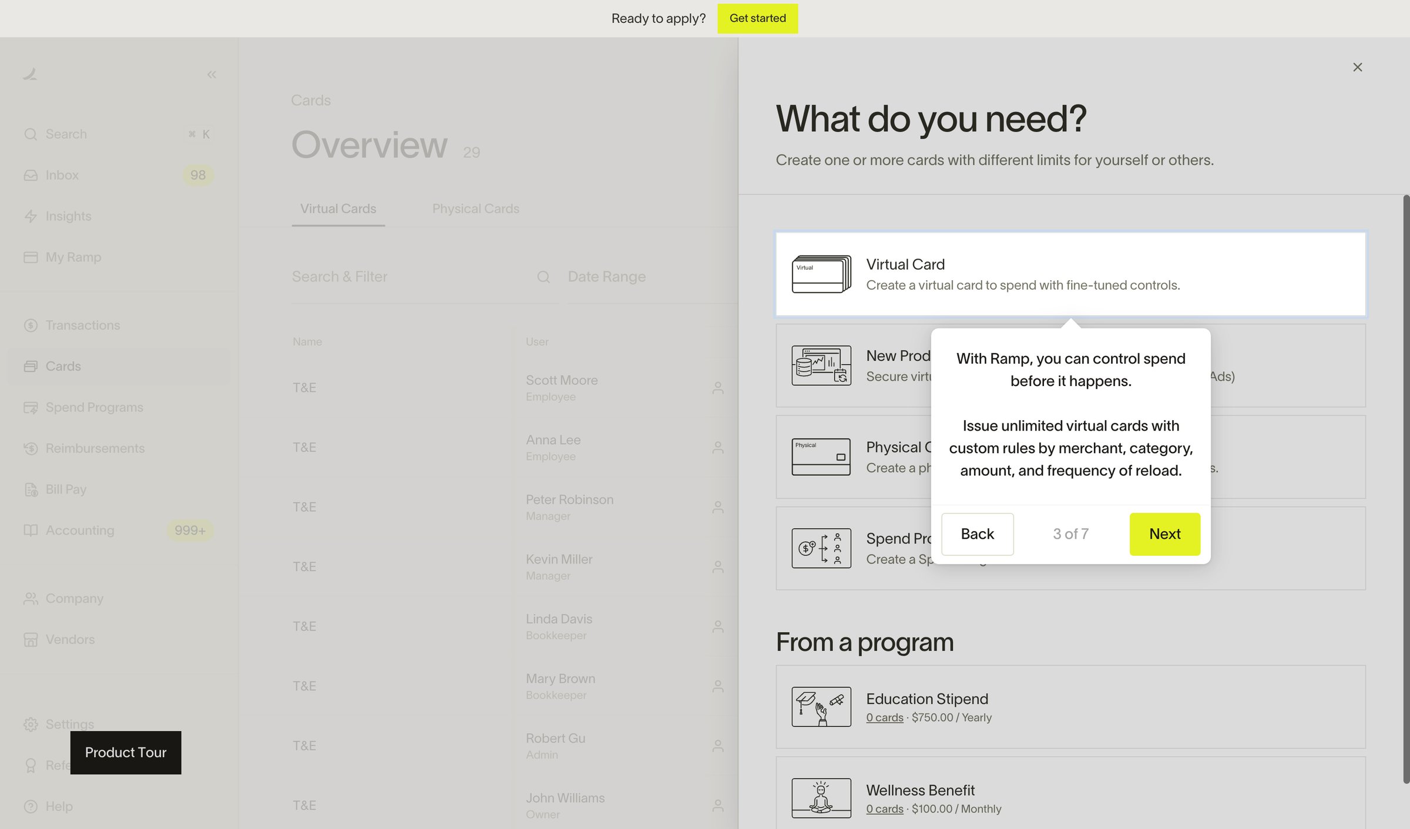Open the 0 cards link under Wellness Benefit
The image size is (1410, 829).
point(885,809)
